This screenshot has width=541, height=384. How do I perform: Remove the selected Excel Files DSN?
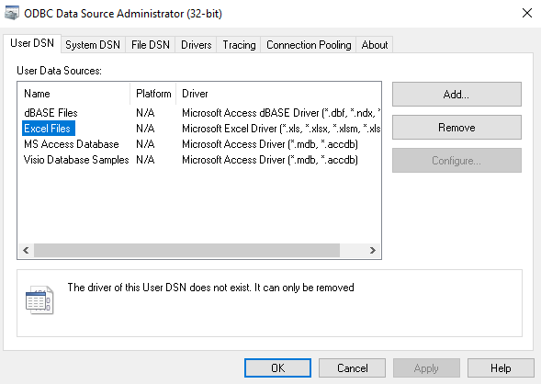[x=456, y=128]
